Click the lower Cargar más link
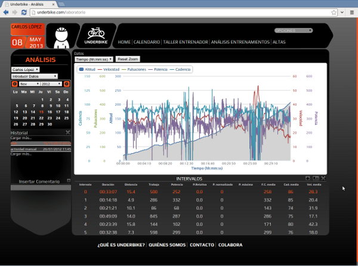This screenshot has height=266, width=358. pyautogui.click(x=21, y=154)
